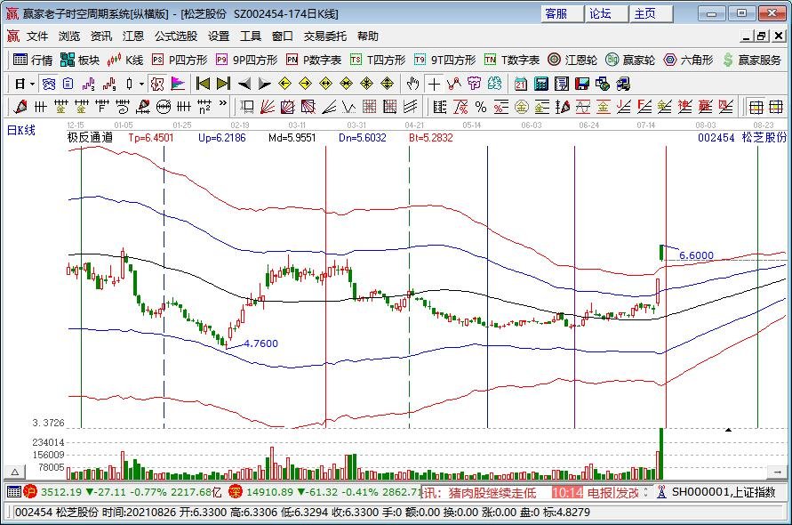Select the hand pan tool
The height and width of the screenshot is (525, 792).
click(x=411, y=84)
